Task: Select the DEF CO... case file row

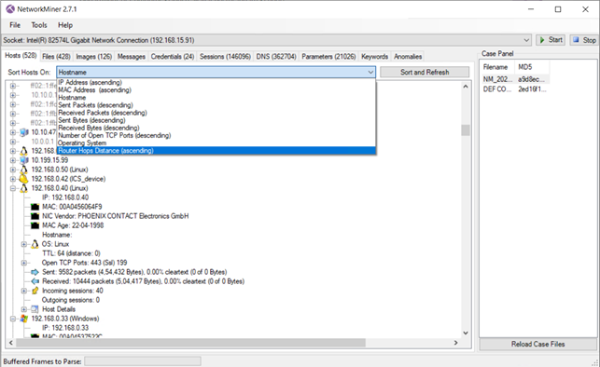Action: [515, 89]
